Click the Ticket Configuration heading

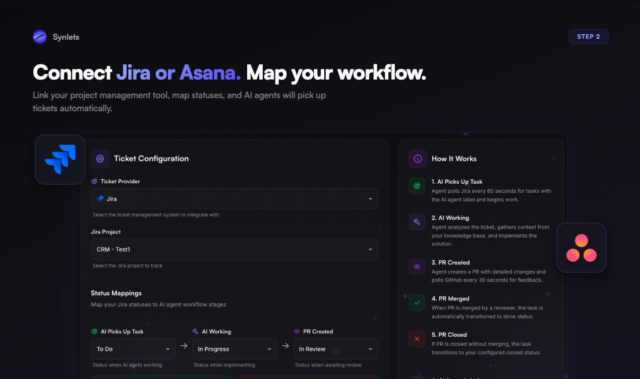point(151,159)
